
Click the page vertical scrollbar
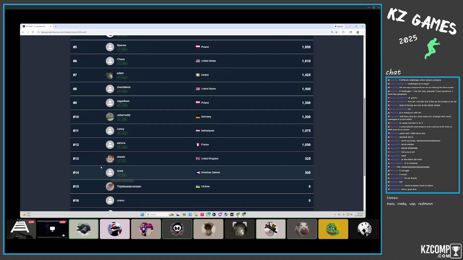pyautogui.click(x=364, y=136)
